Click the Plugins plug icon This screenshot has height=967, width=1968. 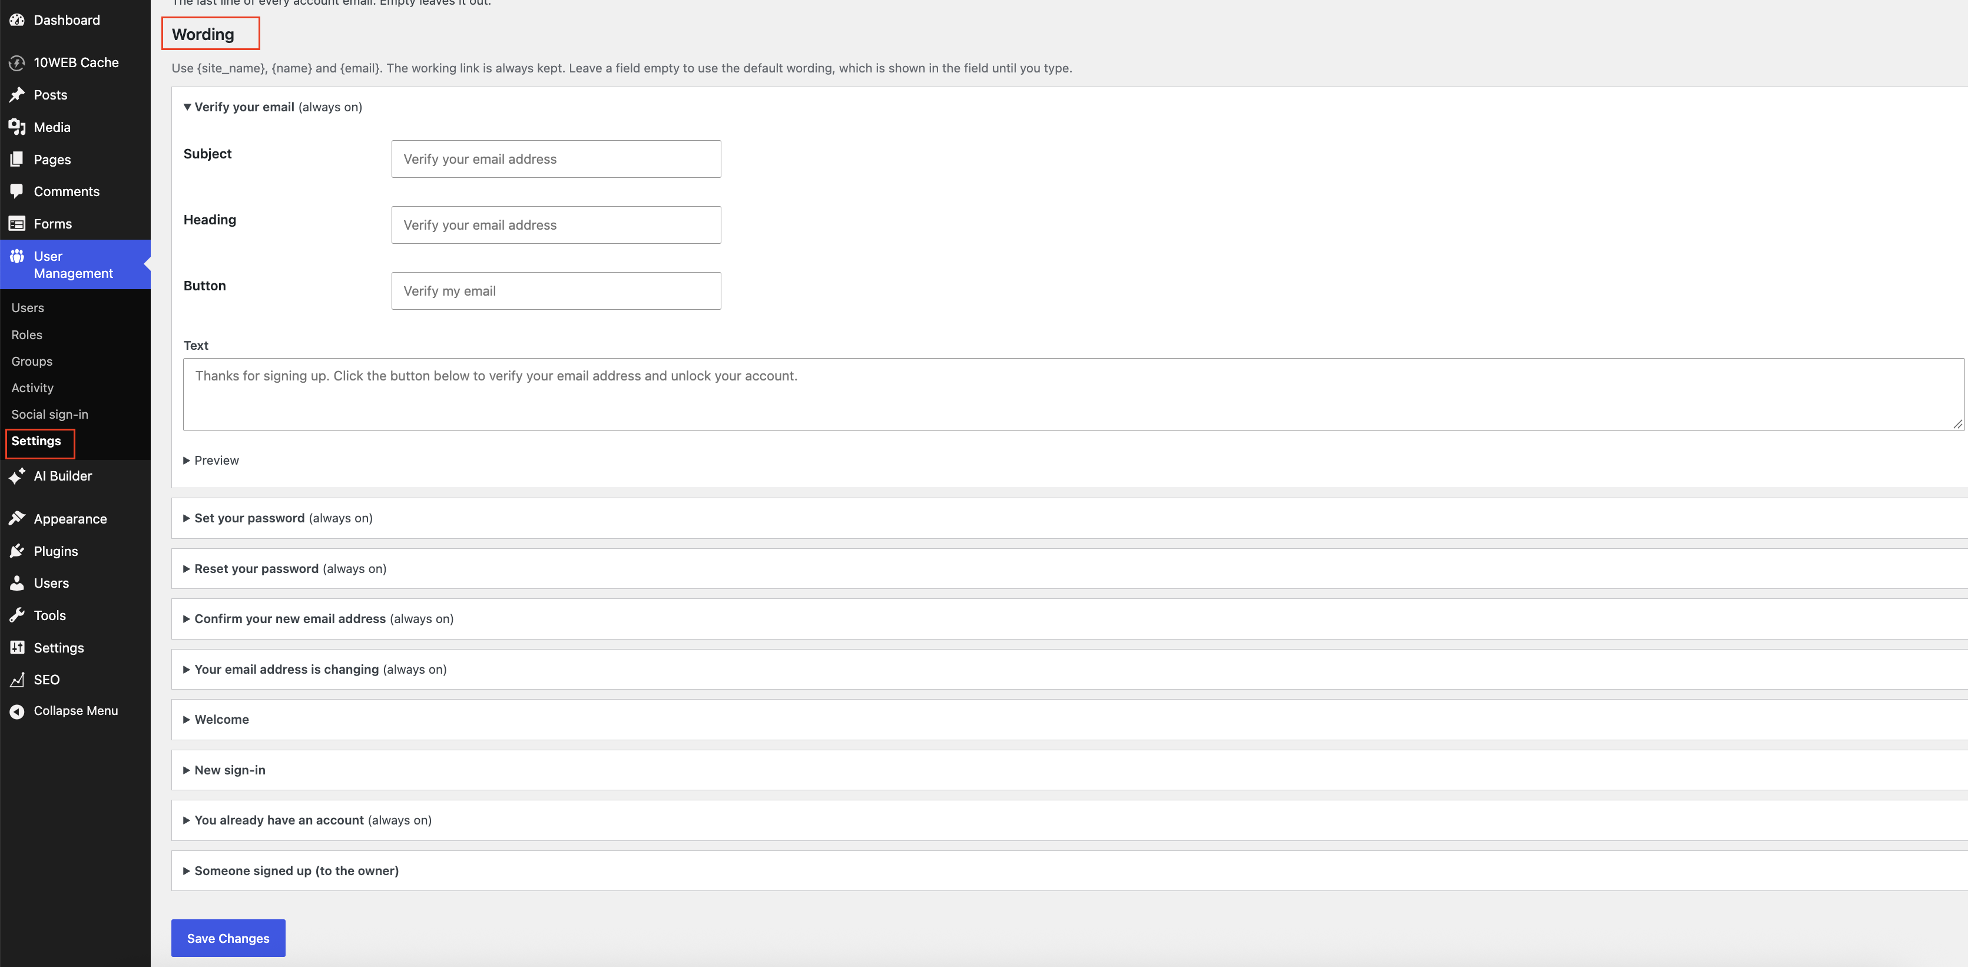(17, 551)
